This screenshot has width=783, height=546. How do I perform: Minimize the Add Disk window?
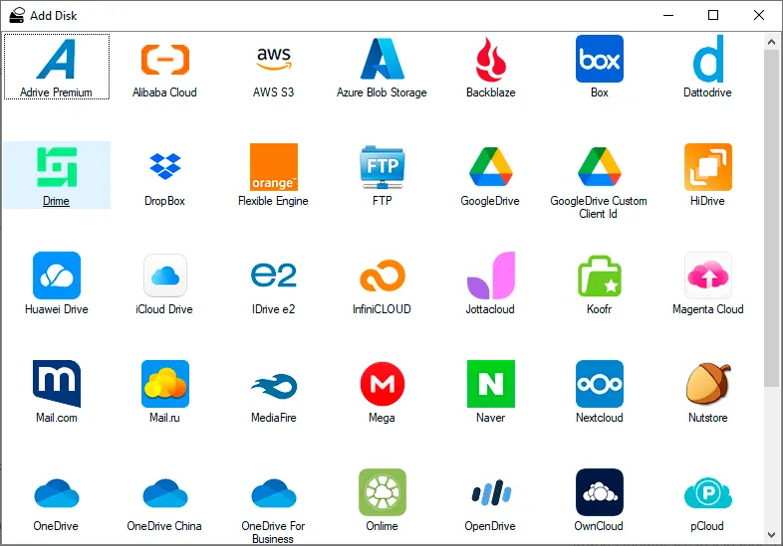668,16
